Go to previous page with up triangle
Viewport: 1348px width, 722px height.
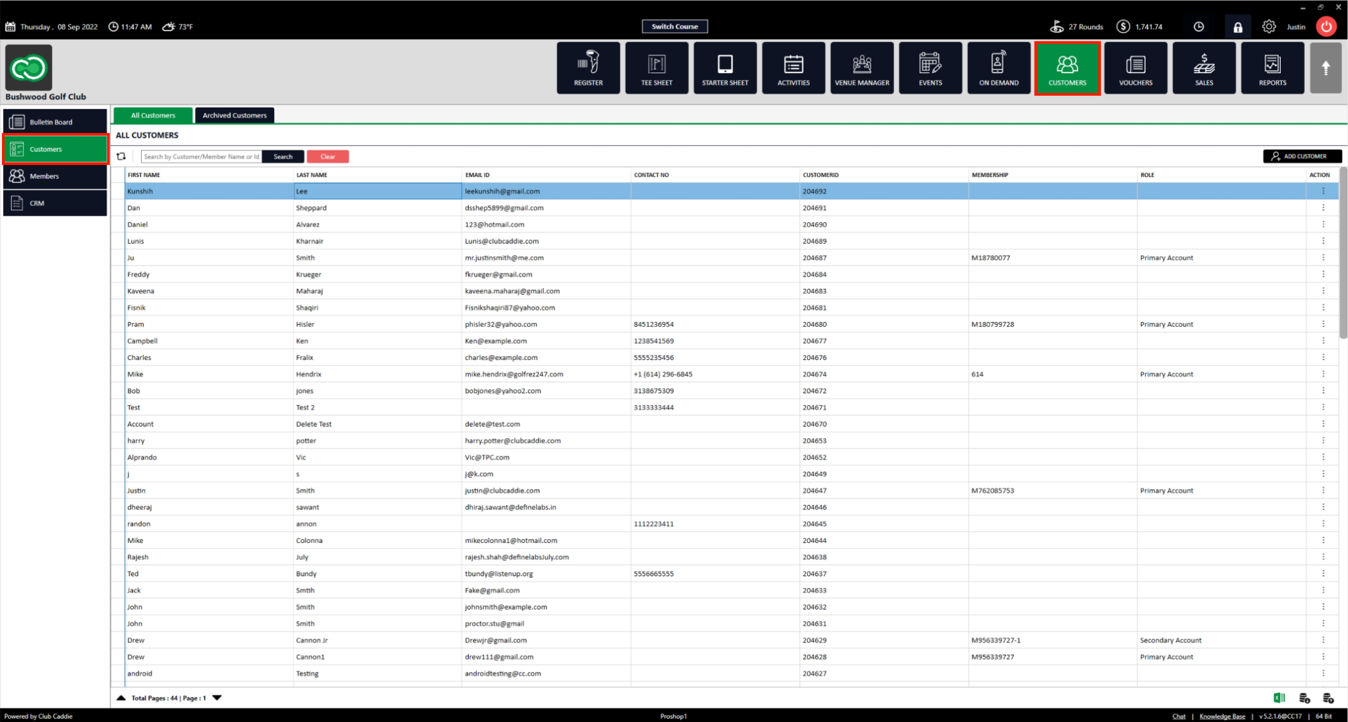click(x=121, y=698)
